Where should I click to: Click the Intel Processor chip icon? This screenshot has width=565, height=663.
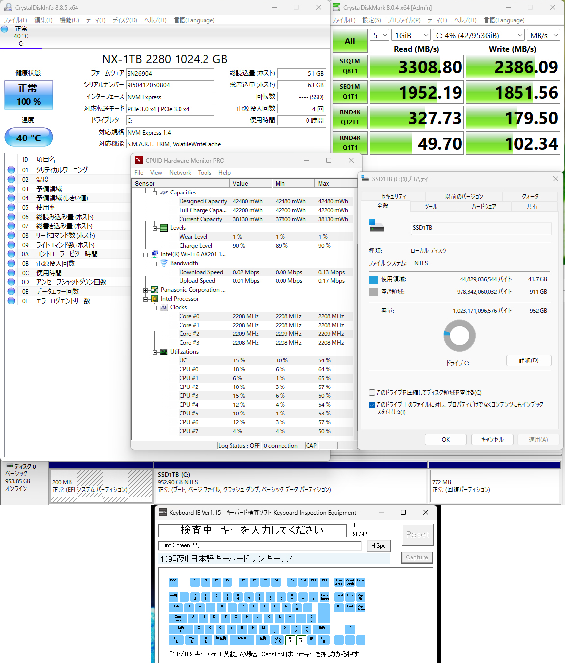click(x=154, y=299)
